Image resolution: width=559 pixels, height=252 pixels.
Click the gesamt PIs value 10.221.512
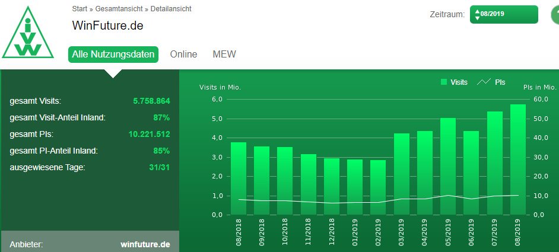[150, 135]
